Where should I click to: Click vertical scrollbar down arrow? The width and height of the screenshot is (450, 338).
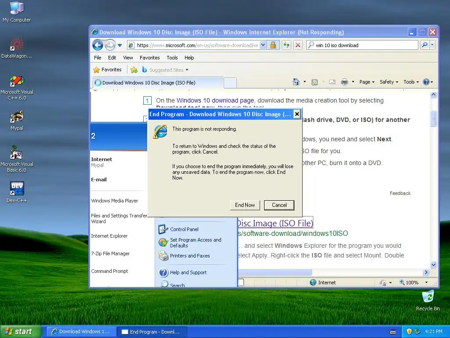click(x=433, y=265)
